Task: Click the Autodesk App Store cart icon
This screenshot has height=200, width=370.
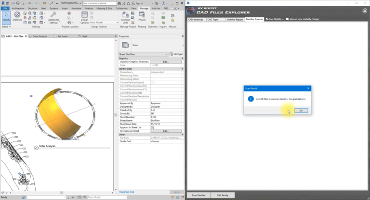Action: [x=157, y=3]
